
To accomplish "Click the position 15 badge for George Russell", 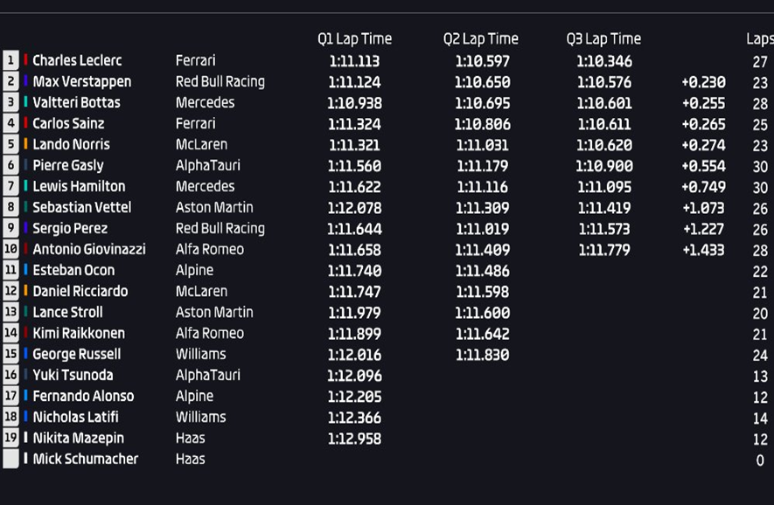I will click(x=10, y=354).
